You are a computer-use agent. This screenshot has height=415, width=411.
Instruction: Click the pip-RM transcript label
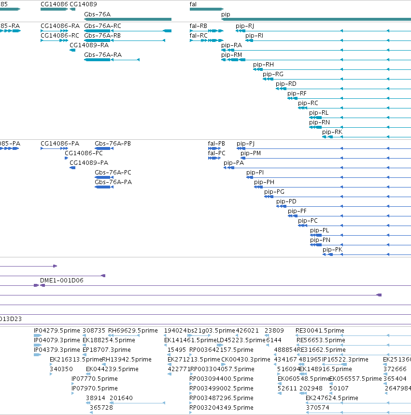(231, 55)
